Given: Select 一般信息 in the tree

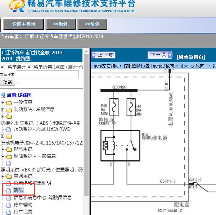Looking at the screenshot, I should 23,102.
